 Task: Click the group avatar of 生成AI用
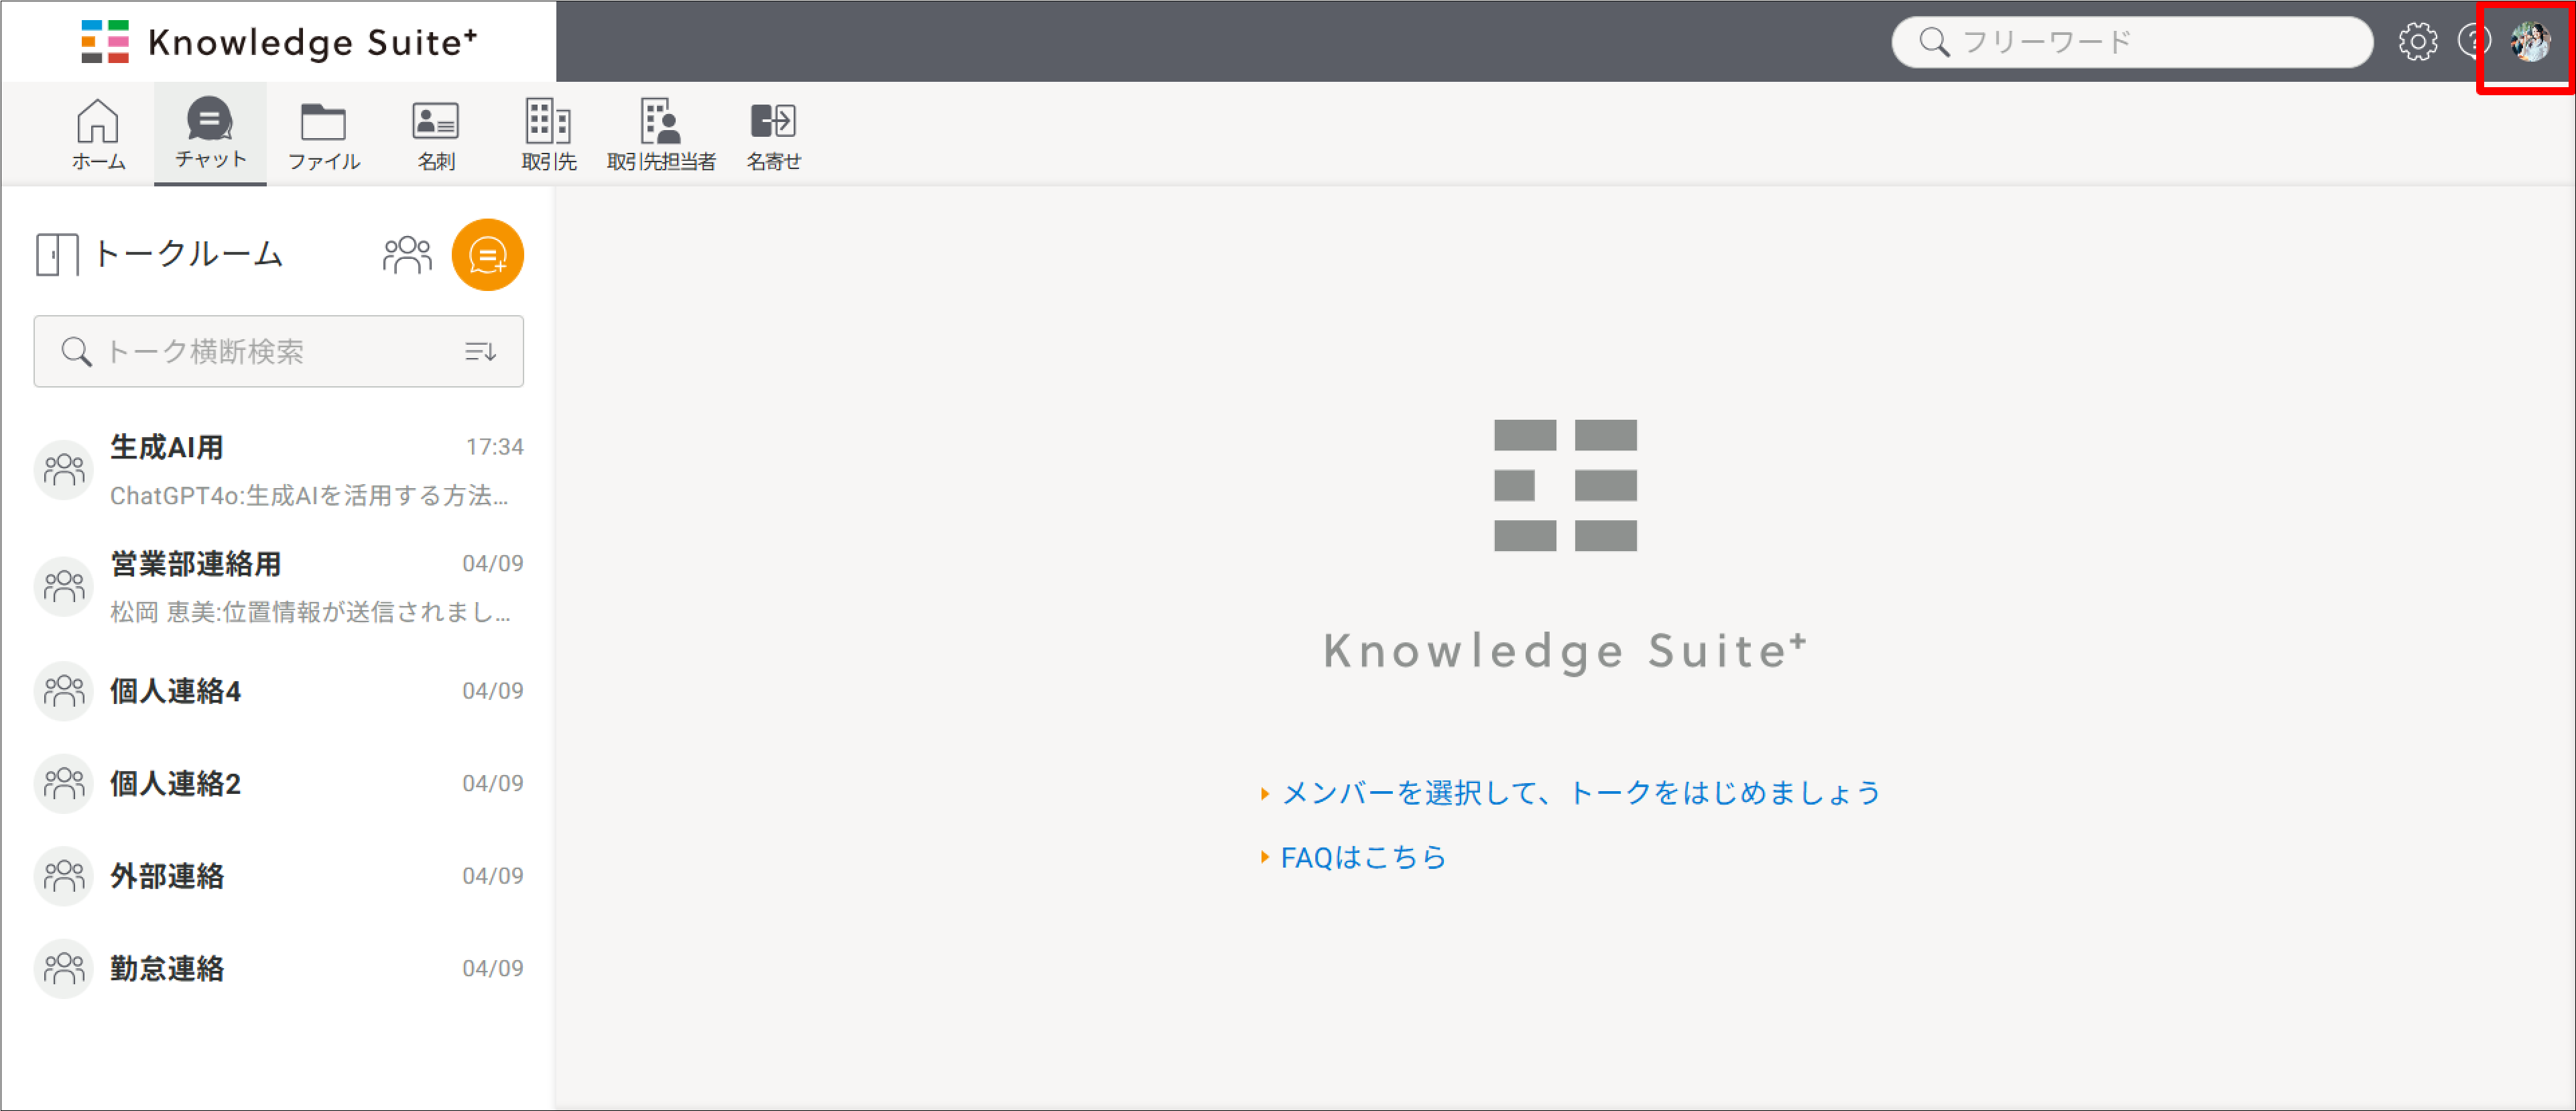[64, 470]
